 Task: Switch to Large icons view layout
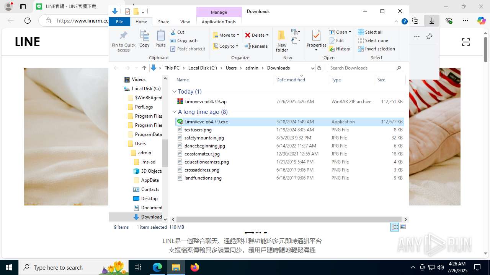pos(403,227)
